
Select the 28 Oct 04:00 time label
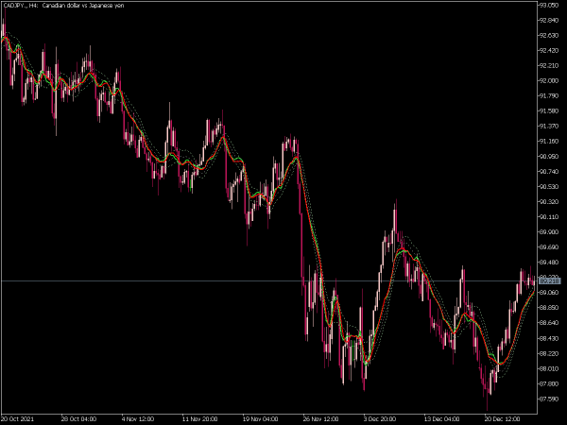[x=78, y=419]
